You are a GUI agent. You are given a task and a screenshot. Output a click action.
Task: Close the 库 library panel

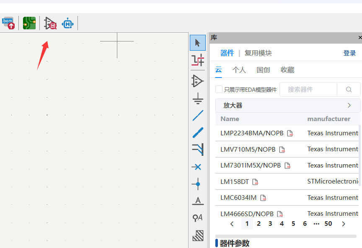359,37
